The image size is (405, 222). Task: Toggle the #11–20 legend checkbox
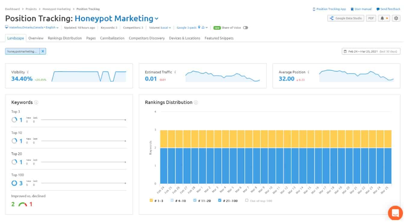(195, 200)
